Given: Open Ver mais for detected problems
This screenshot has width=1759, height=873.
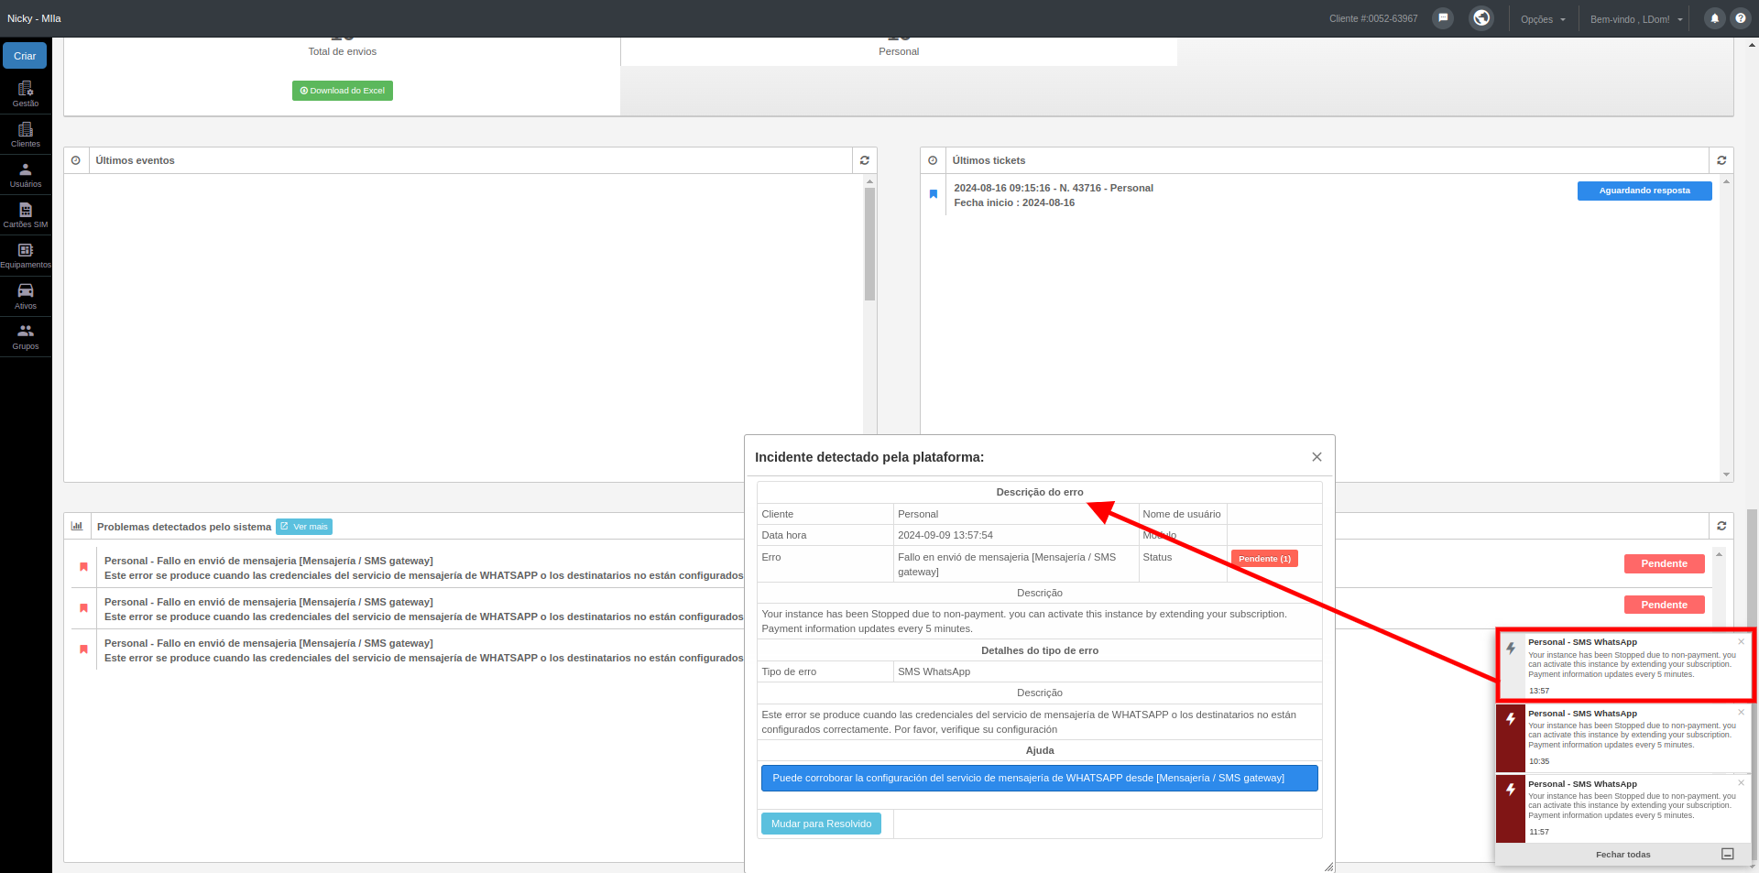Looking at the screenshot, I should pos(304,527).
